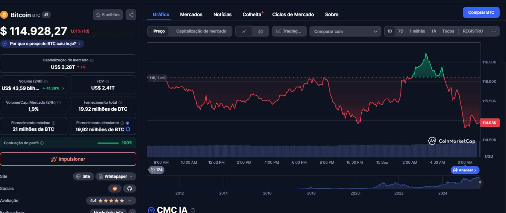The image size is (506, 213).
Task: Select the 1D time range
Action: (x=390, y=31)
